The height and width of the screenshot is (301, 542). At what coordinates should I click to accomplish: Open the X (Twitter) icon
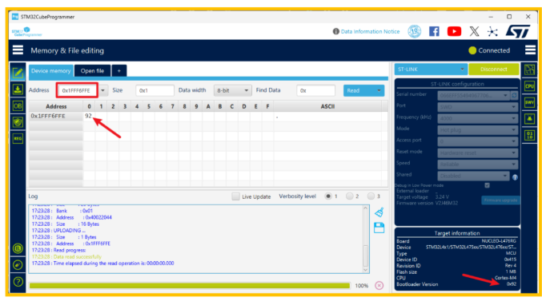point(474,32)
